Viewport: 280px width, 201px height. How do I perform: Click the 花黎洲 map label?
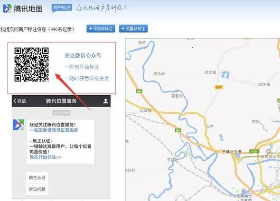coord(177,96)
